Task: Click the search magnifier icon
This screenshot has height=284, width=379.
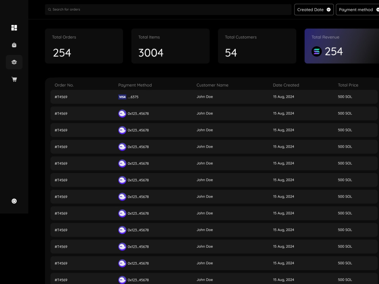Action: 50,9
